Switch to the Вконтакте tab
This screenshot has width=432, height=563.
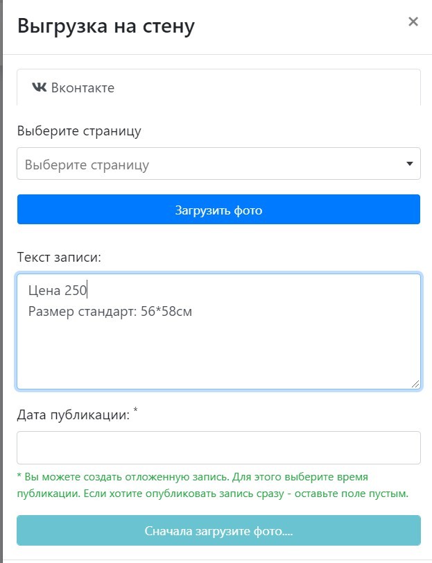pyautogui.click(x=82, y=88)
